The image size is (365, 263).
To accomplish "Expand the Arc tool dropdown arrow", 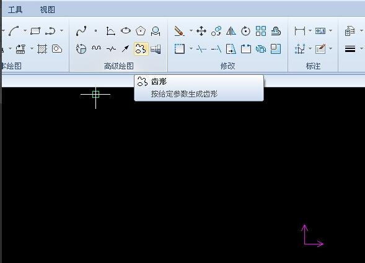I will 25,31.
